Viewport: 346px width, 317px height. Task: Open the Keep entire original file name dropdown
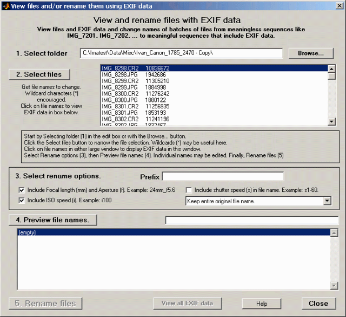click(258, 201)
